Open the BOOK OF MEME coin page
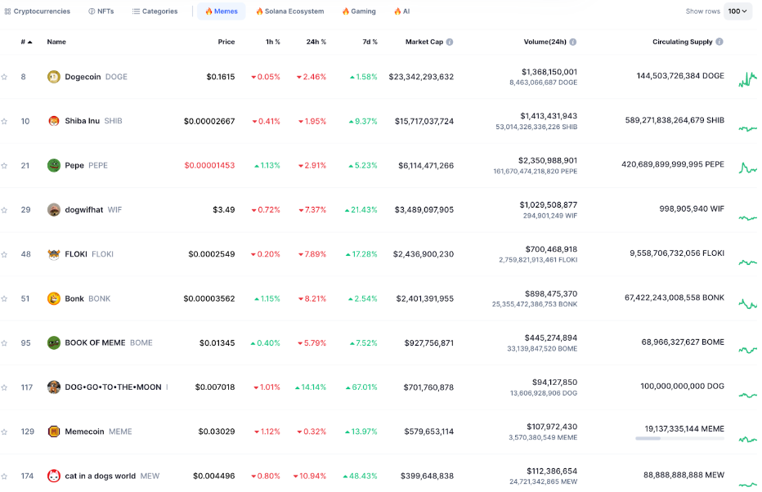 (x=109, y=343)
